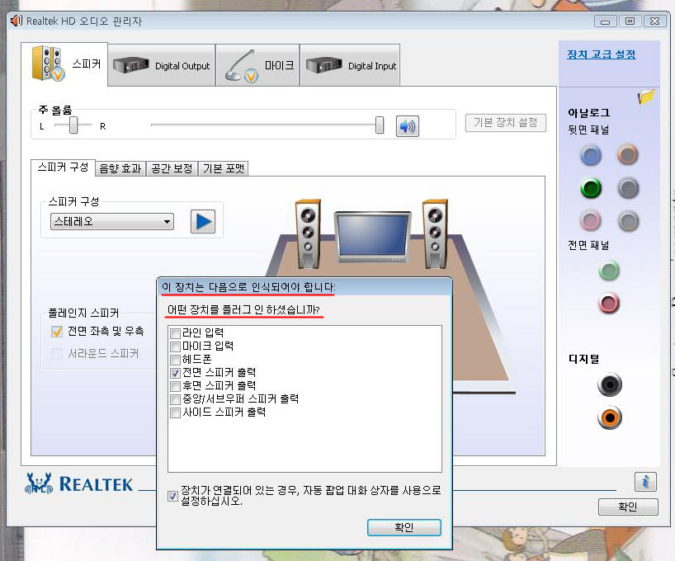Minimize the Realtek HD audio manager window
This screenshot has height=561, width=675.
pos(605,21)
